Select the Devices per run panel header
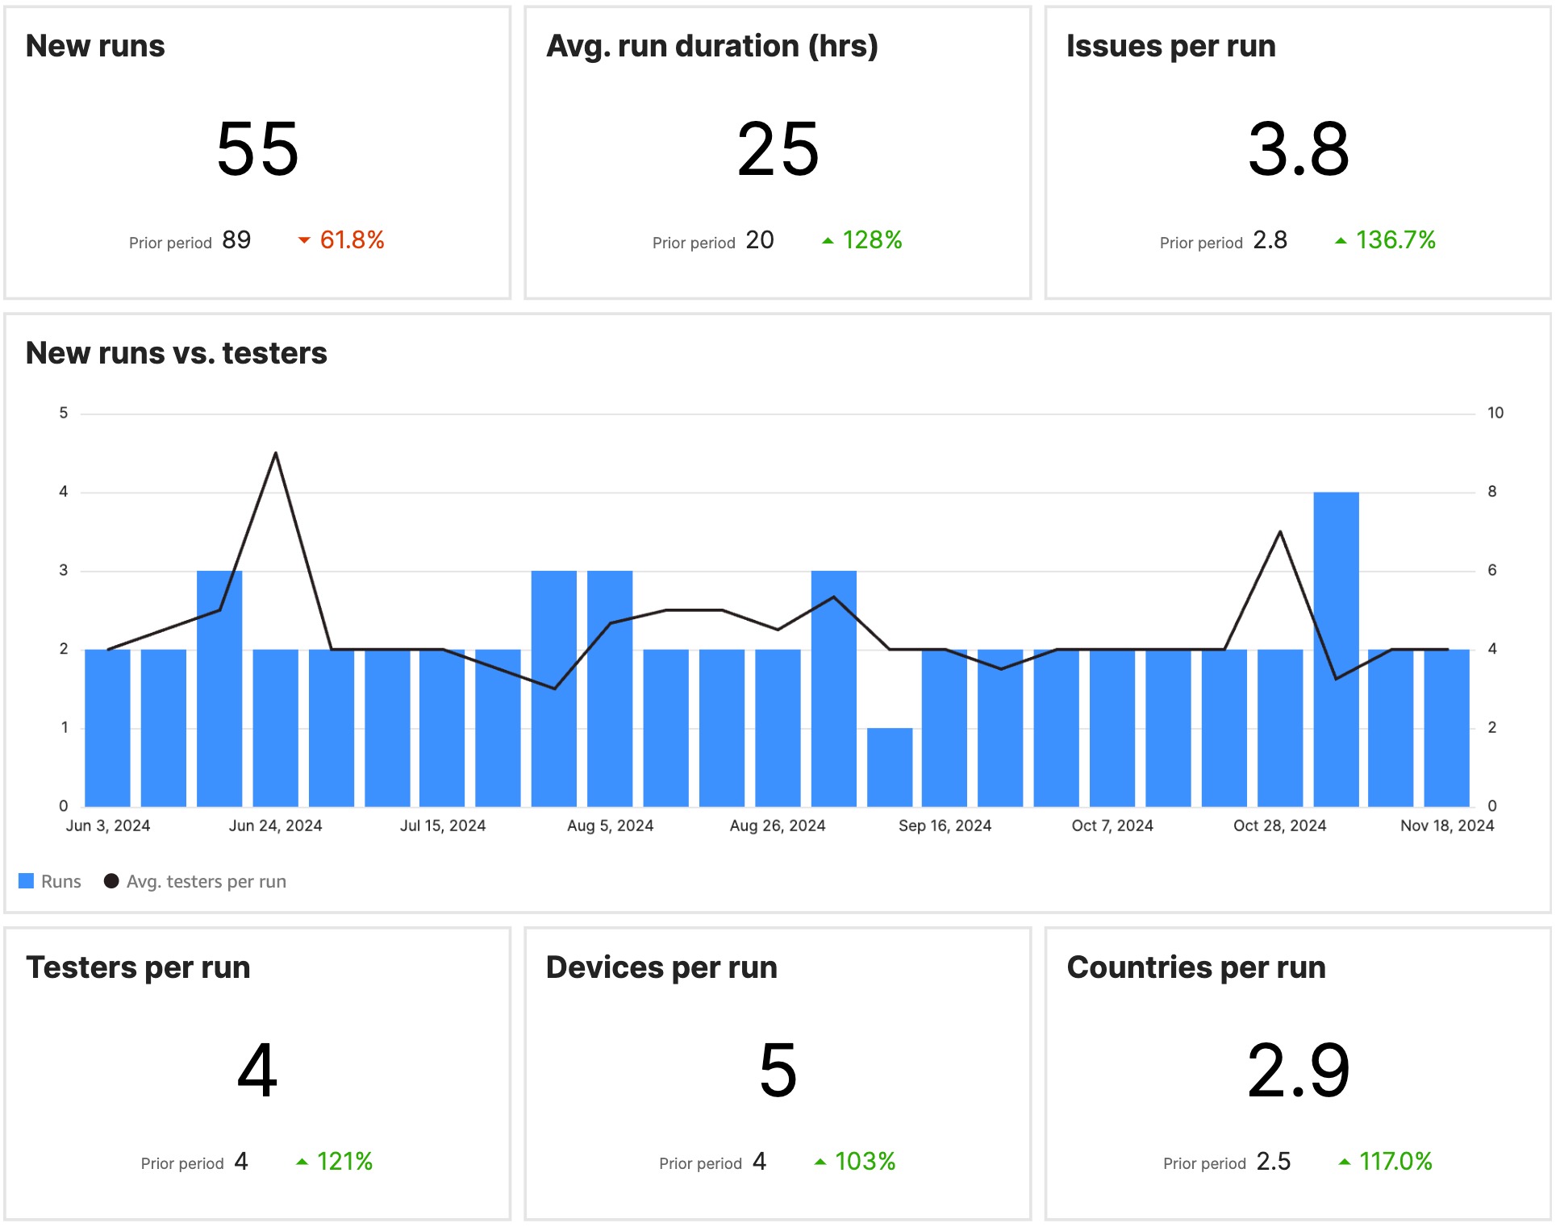Image resolution: width=1560 pixels, height=1227 pixels. [x=661, y=967]
